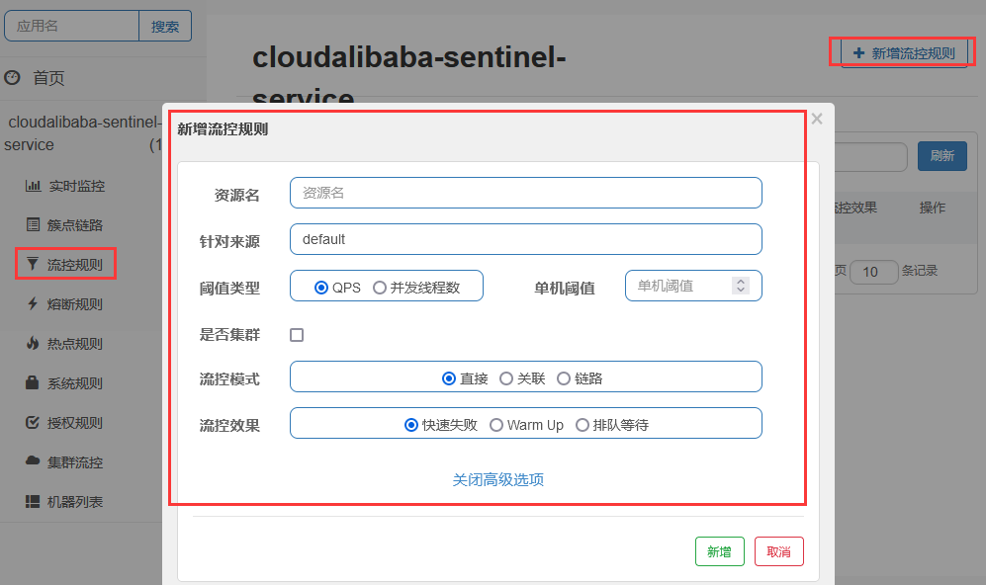The width and height of the screenshot is (986, 585).
Task: Choose Warm Up as 流控效果
Action: 496,425
